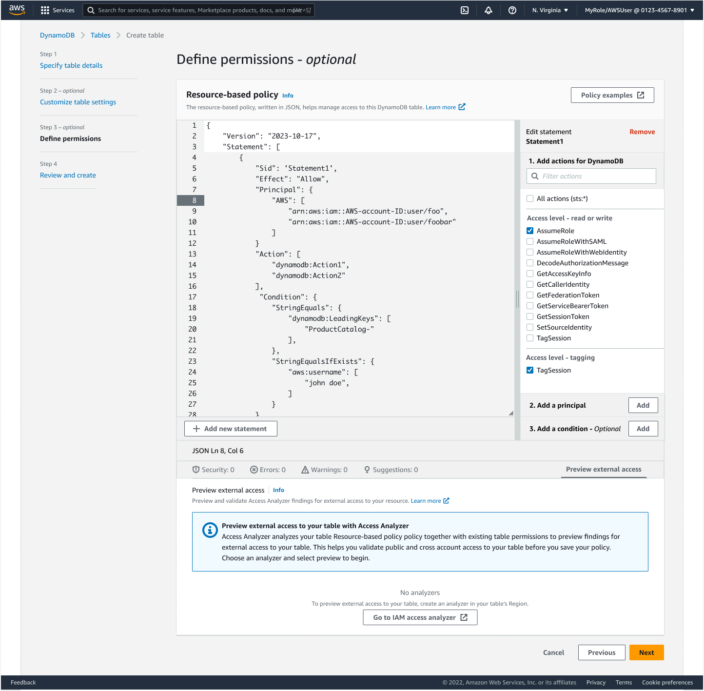Image resolution: width=704 pixels, height=691 pixels.
Task: Click the Go to IAM access analyzer button
Action: tap(420, 617)
